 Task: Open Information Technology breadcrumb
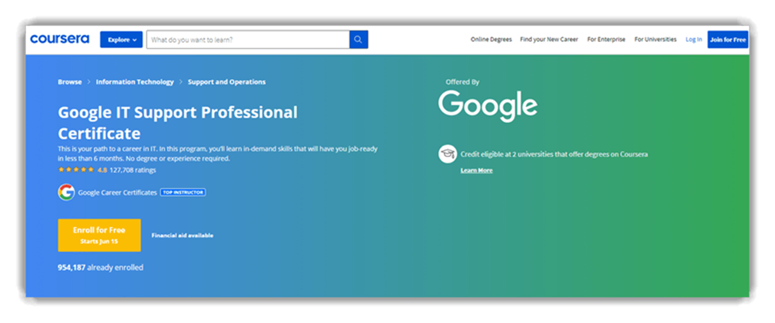point(135,82)
